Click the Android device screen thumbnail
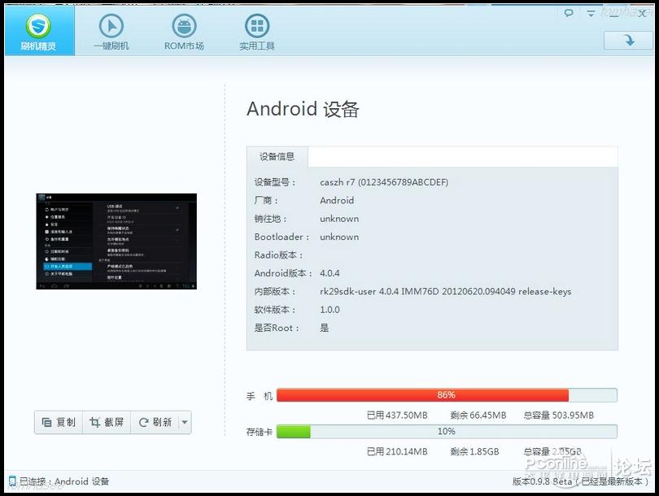Screen dimensions: 659x496 116,241
